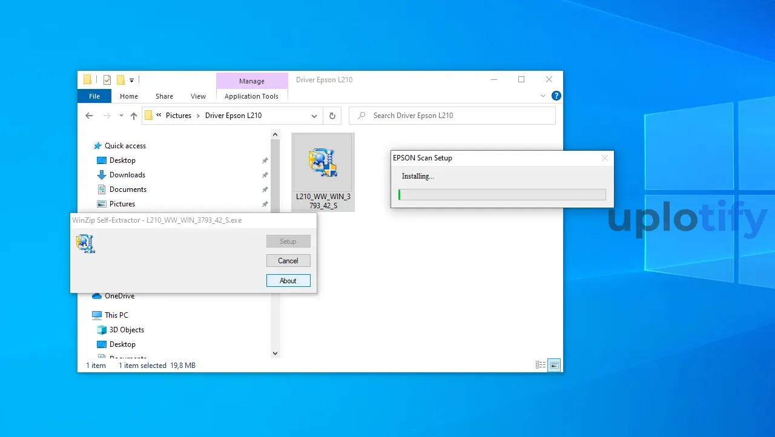The height and width of the screenshot is (437, 775).
Task: Open Desktop under Quick access
Action: coord(122,160)
